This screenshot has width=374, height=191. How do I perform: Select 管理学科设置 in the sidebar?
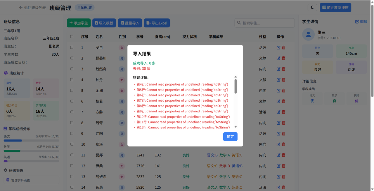31,180
